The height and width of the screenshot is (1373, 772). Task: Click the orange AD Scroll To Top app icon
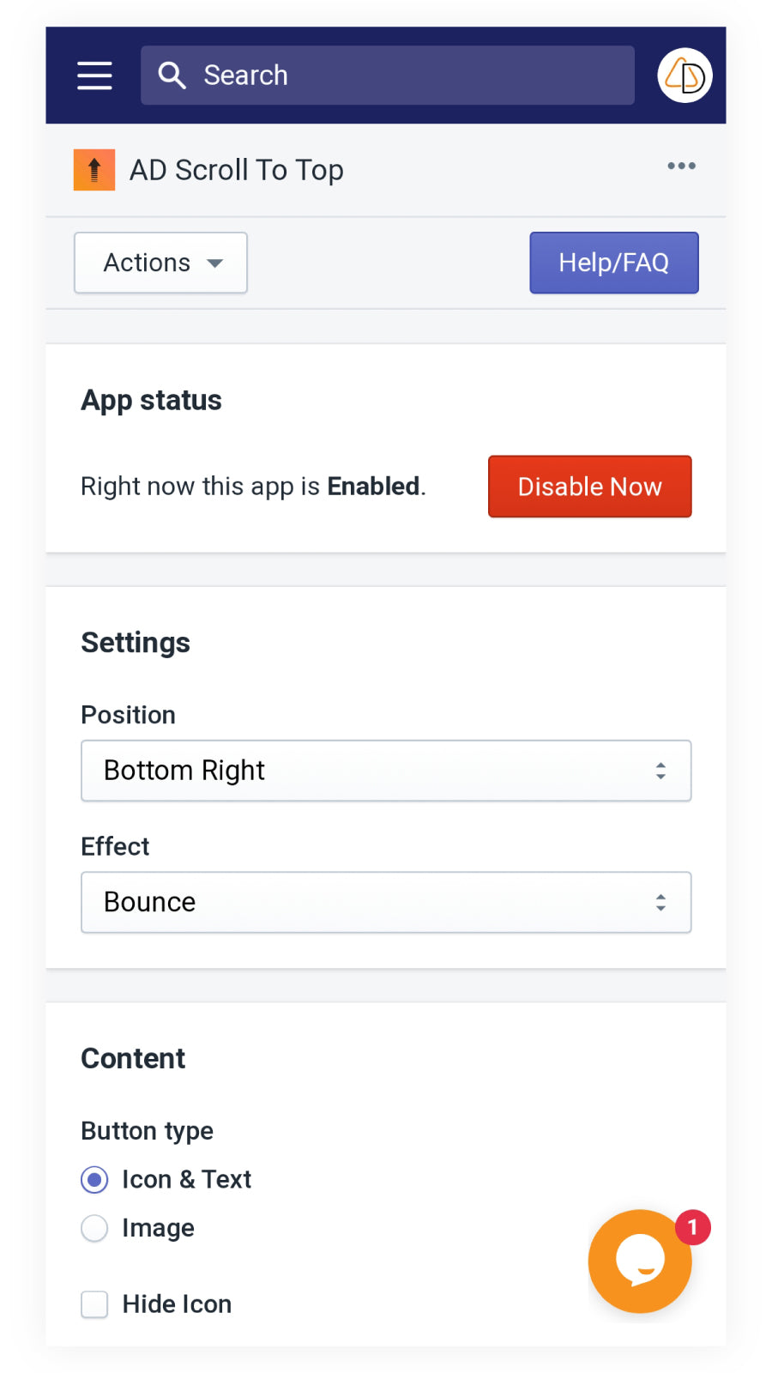click(94, 169)
